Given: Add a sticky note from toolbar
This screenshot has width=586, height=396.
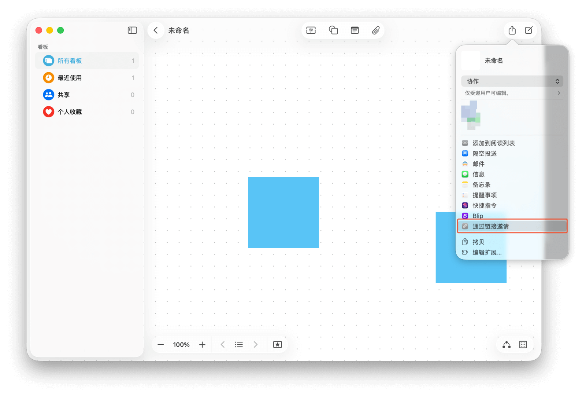Looking at the screenshot, I should click(355, 30).
